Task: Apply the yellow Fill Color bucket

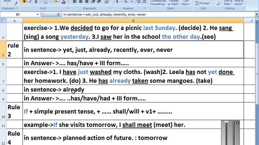Action: click(55, 2)
